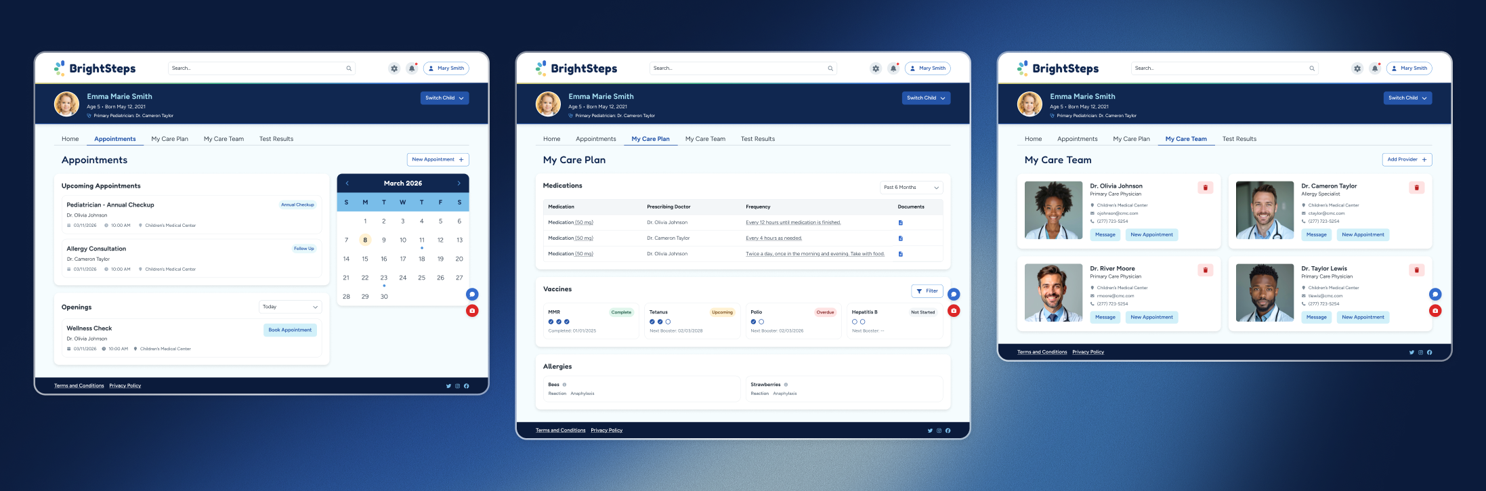Delete Dr. Cameron Taylor with trash icon
1486x491 pixels.
point(1416,188)
